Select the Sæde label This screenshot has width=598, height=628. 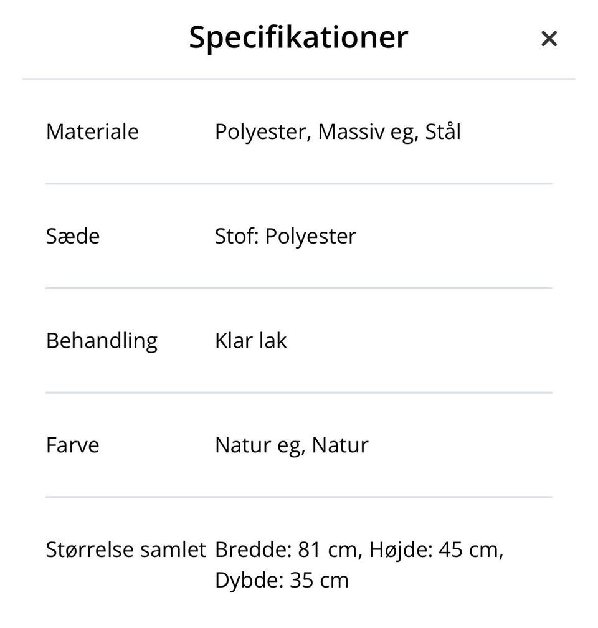click(73, 237)
